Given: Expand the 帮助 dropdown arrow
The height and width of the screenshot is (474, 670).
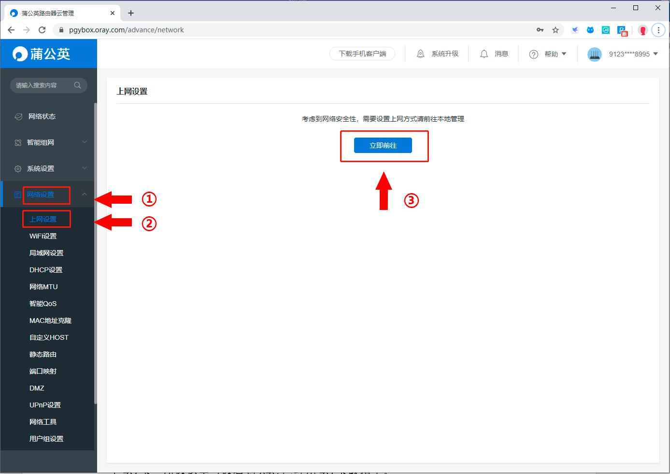Looking at the screenshot, I should coord(564,54).
